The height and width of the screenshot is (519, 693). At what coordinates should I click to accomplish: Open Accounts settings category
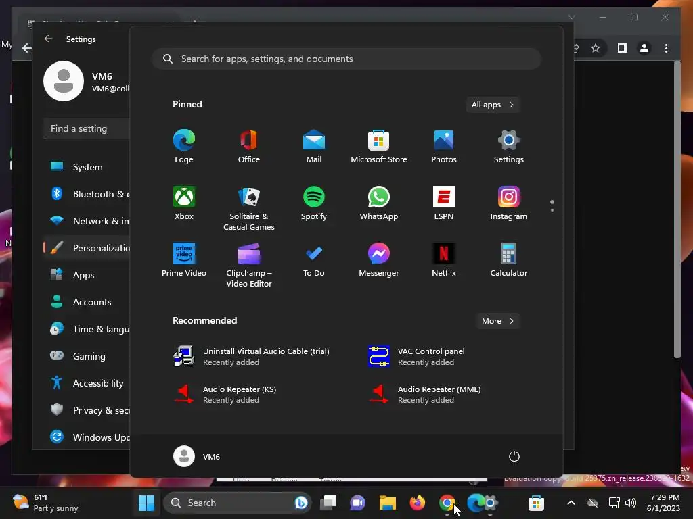(87, 302)
